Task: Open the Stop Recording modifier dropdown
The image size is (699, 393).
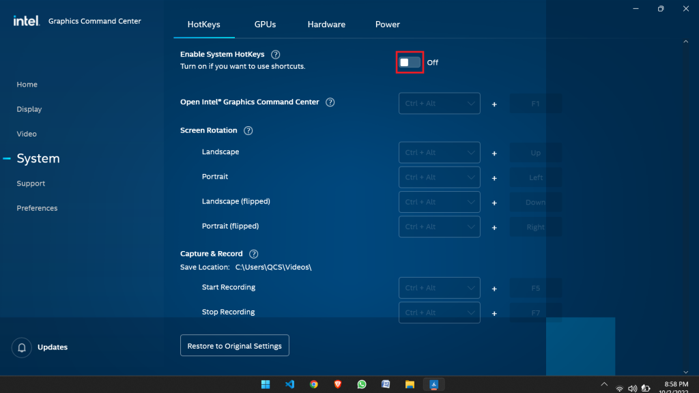Action: click(x=439, y=312)
